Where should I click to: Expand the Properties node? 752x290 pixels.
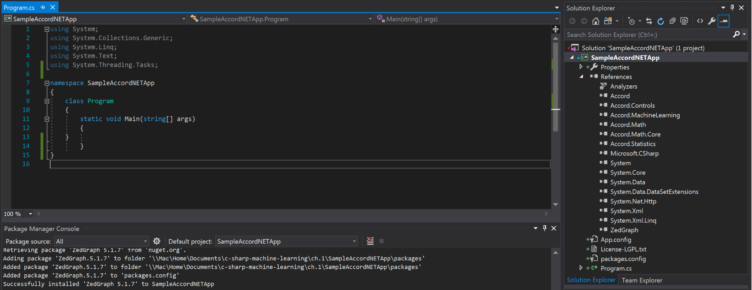581,67
